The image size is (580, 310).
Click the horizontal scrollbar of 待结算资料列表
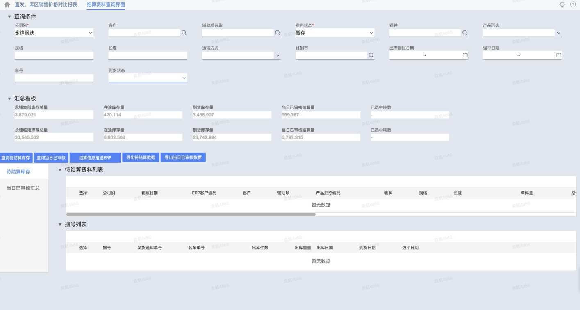click(x=191, y=214)
